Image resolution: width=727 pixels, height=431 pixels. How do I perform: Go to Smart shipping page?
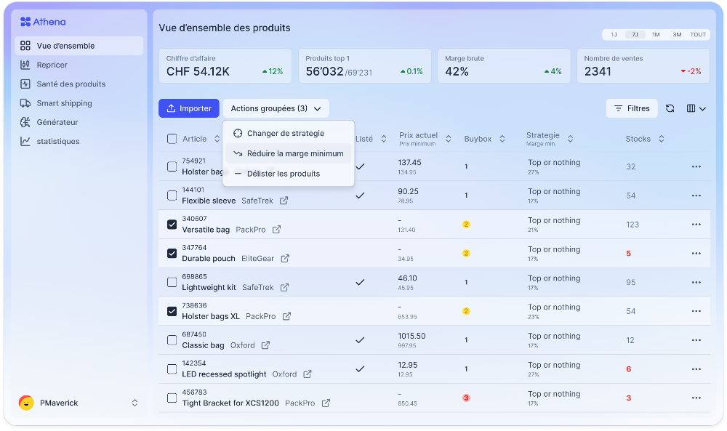point(79,103)
